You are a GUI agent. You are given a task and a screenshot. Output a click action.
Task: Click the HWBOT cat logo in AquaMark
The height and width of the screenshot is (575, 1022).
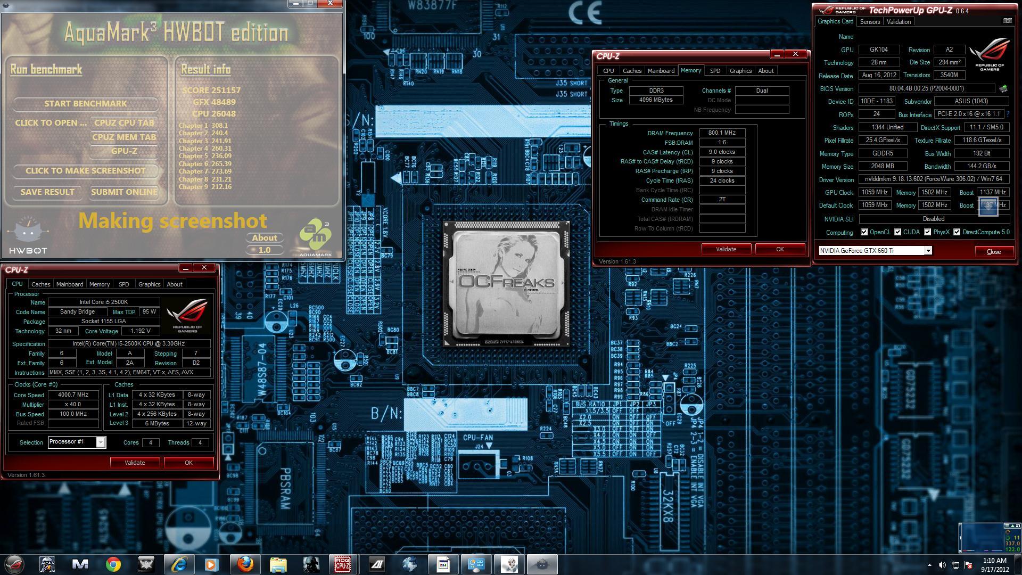[28, 235]
